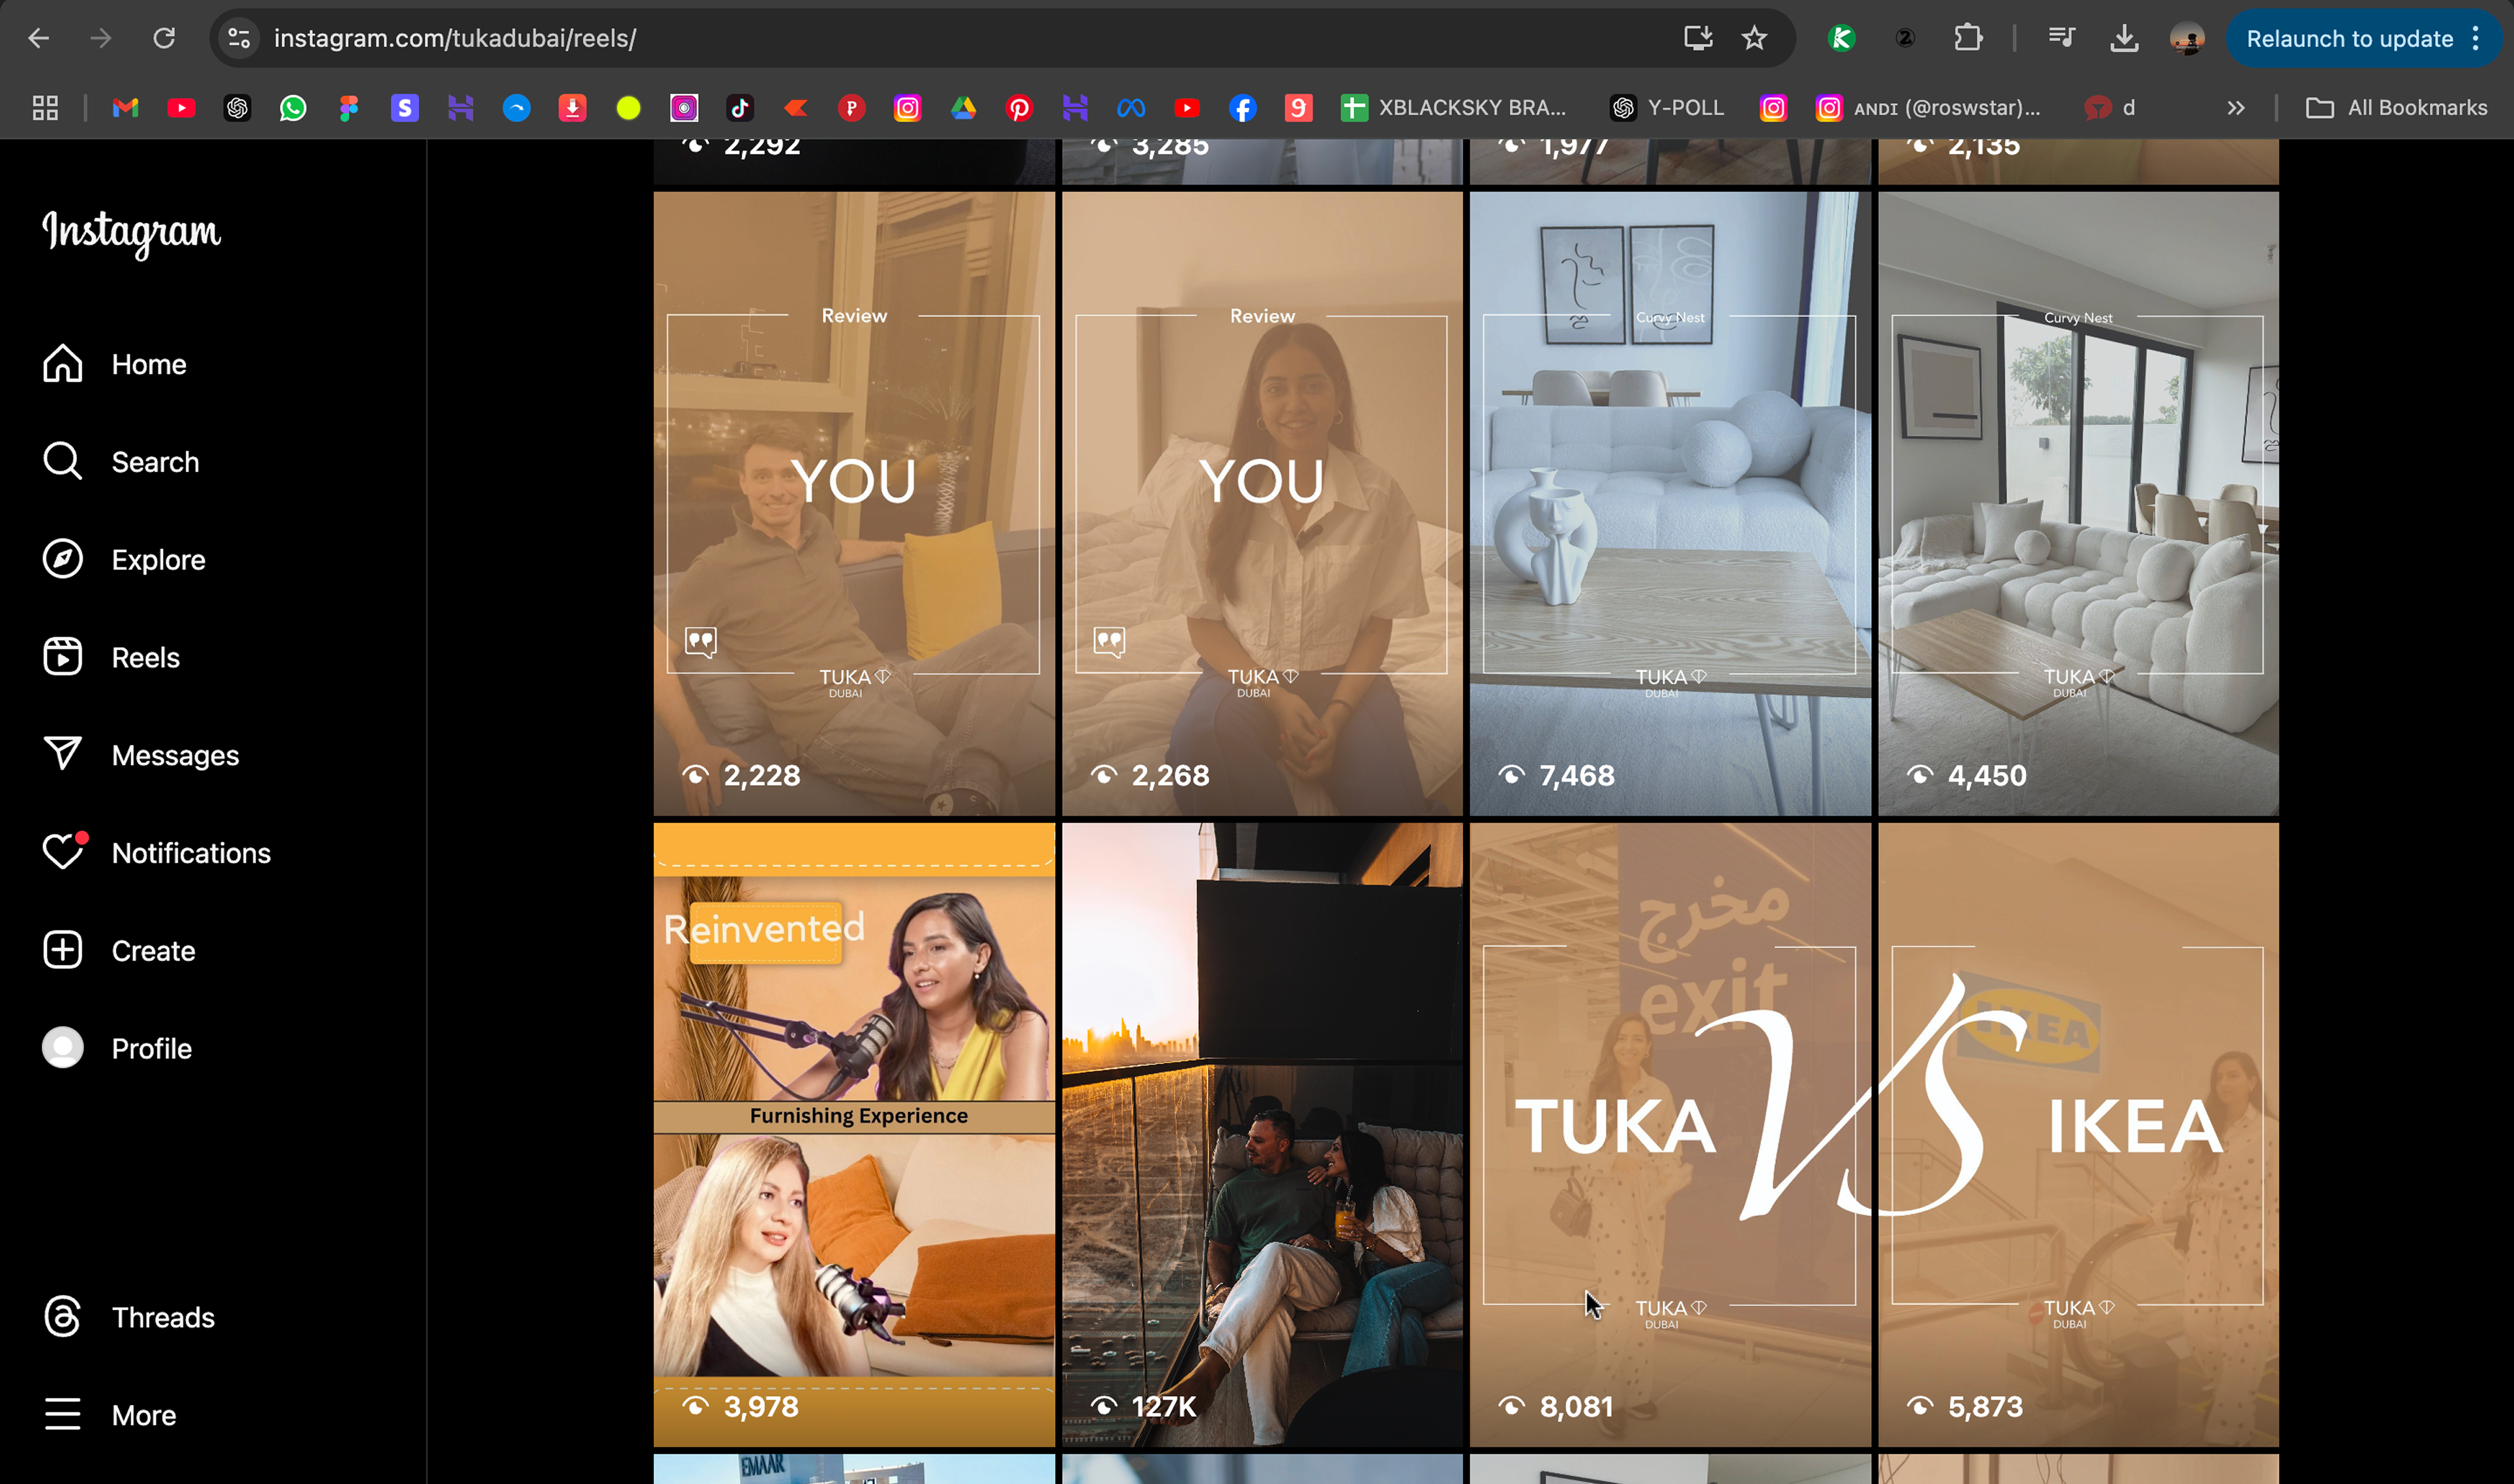Select Create in the sidebar
The height and width of the screenshot is (1484, 2514).
(119, 951)
